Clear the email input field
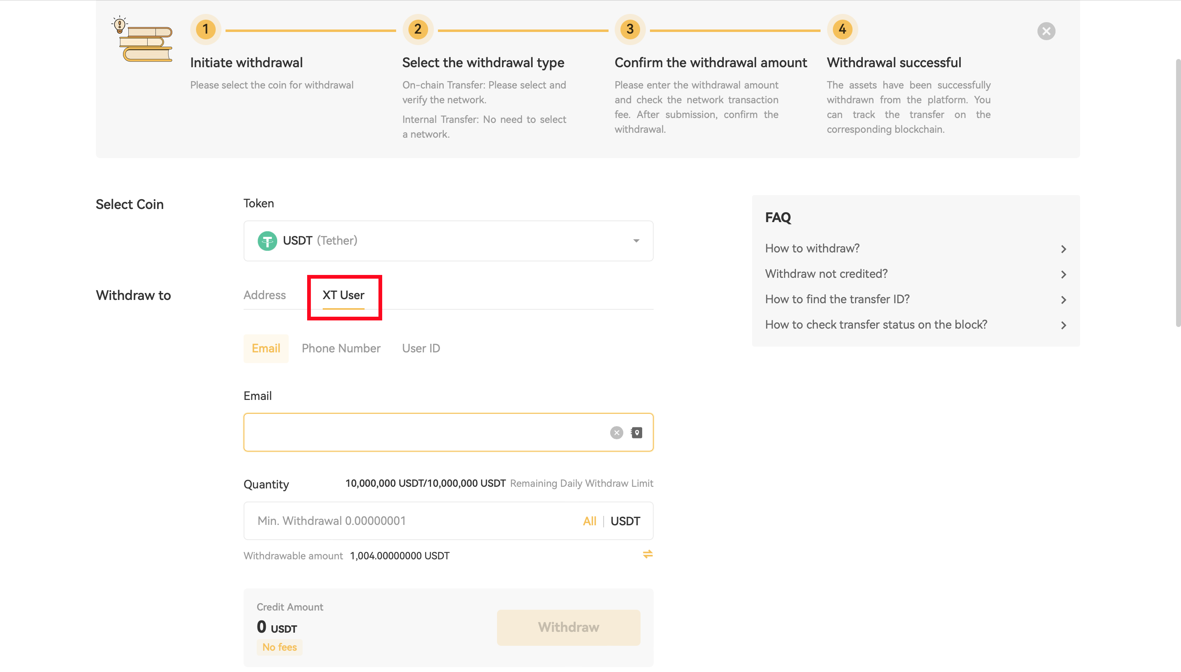The image size is (1181, 672). point(616,432)
